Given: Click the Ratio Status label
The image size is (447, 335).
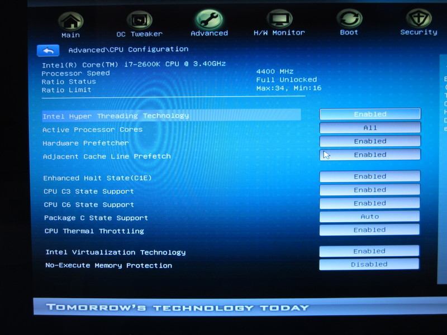Looking at the screenshot, I should point(69,82).
